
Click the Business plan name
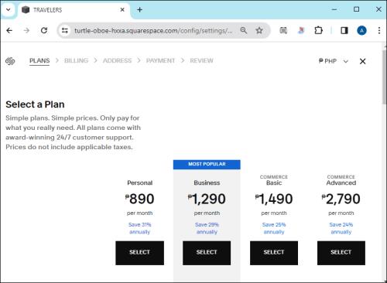point(207,182)
